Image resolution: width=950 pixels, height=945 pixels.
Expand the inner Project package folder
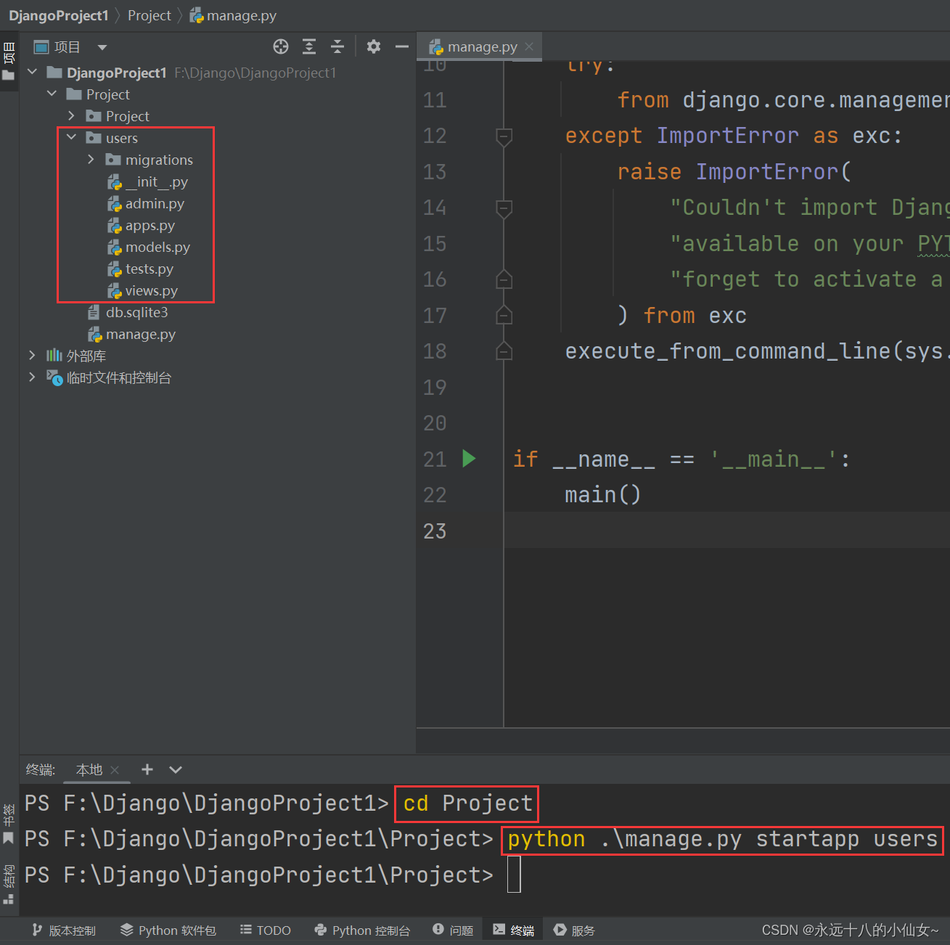(71, 116)
